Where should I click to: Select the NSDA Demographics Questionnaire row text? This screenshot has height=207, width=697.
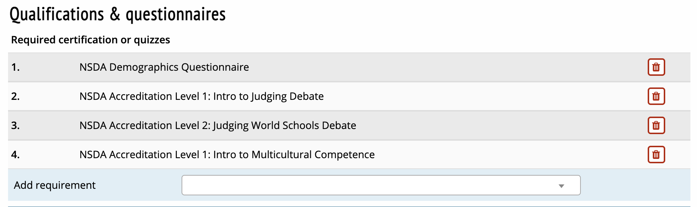tap(164, 67)
